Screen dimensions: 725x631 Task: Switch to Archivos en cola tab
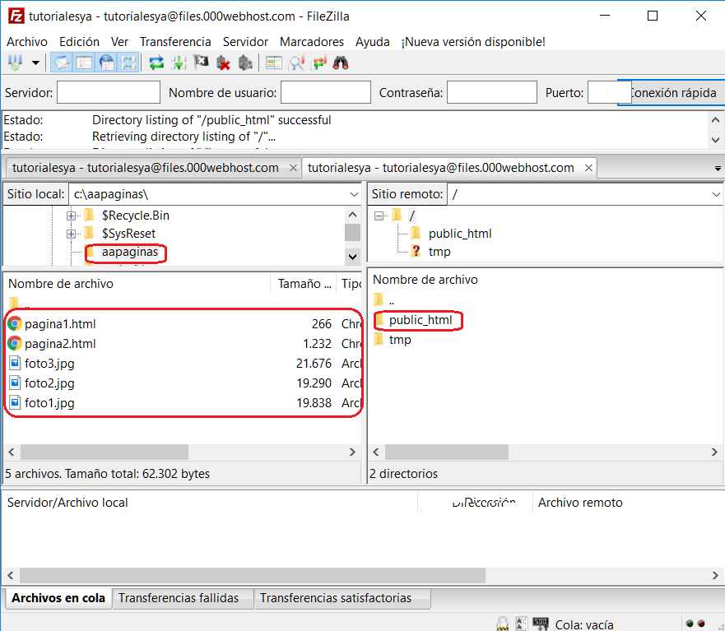pos(58,598)
